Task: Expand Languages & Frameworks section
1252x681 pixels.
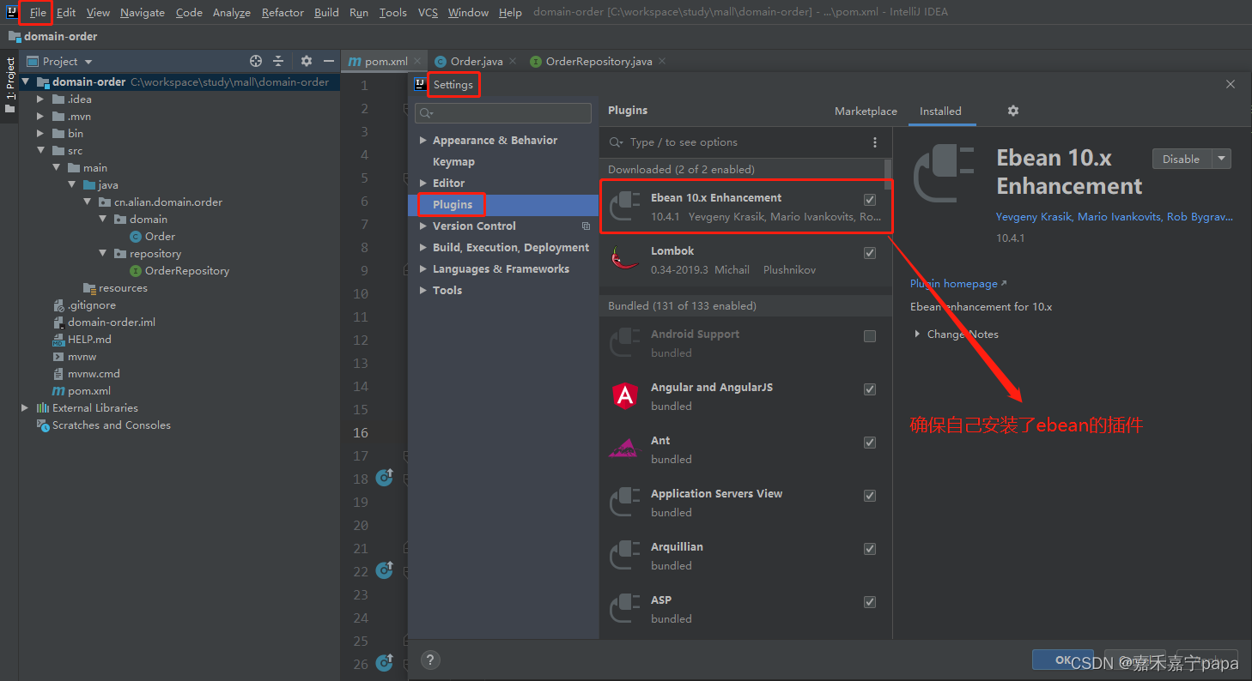Action: click(x=422, y=269)
